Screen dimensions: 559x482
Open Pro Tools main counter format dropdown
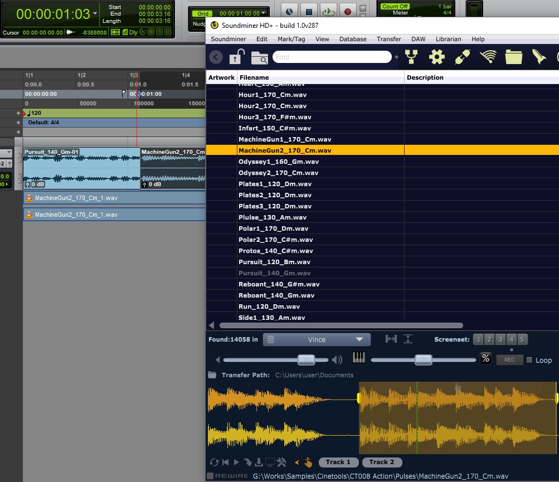[95, 13]
